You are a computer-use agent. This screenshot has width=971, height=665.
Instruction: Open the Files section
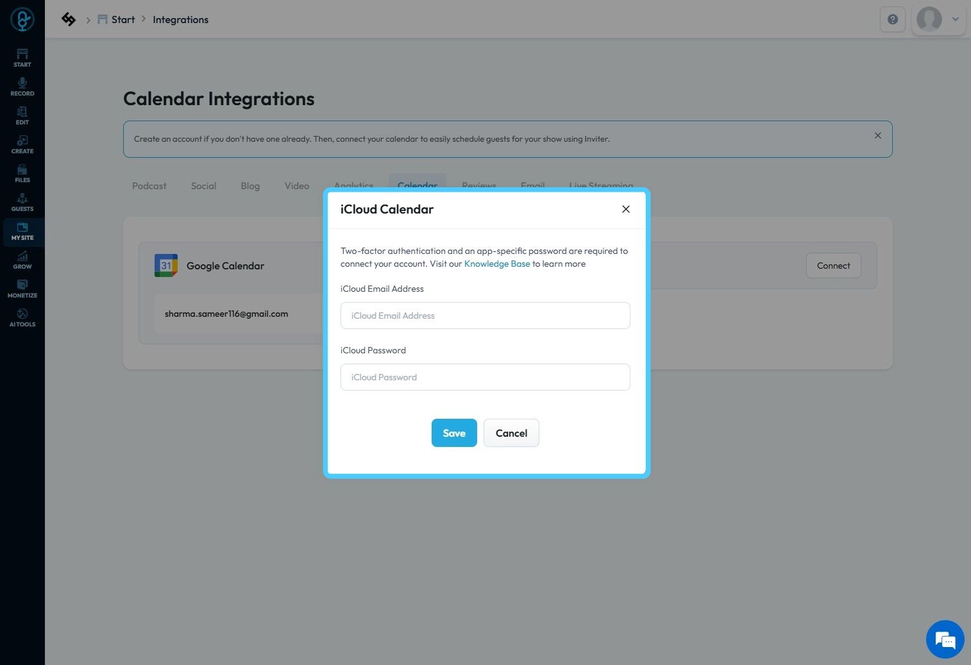click(x=22, y=173)
